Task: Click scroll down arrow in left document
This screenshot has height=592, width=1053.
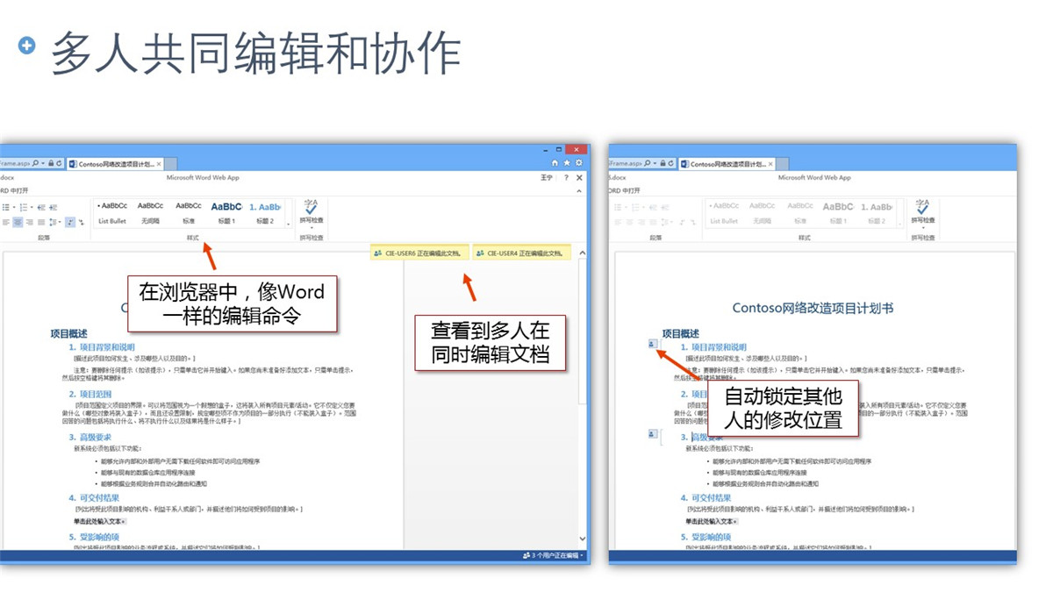Action: coord(581,539)
